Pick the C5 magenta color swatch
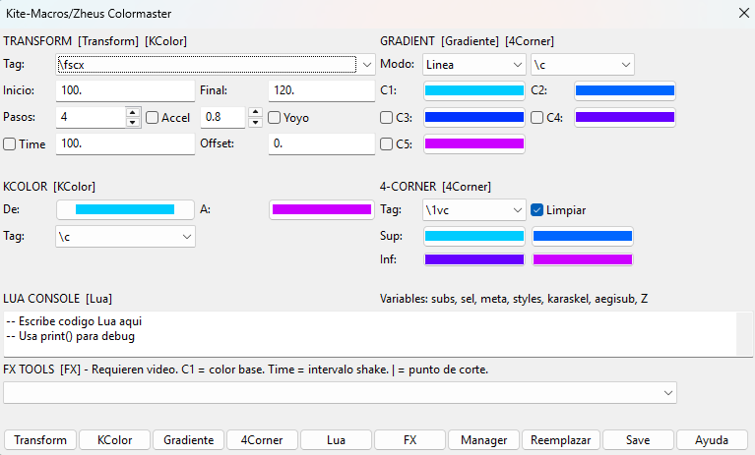 coord(474,143)
